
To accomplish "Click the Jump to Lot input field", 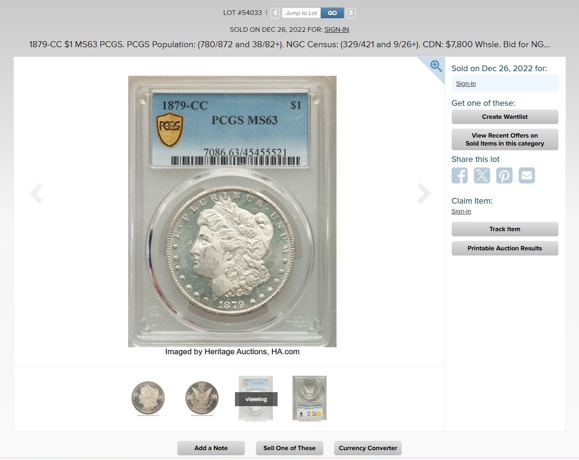I will (x=301, y=13).
